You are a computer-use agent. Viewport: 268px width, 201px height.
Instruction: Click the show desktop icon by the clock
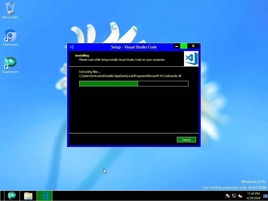[265, 196]
